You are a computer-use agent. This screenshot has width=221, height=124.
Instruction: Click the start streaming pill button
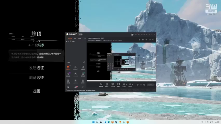(150, 85)
